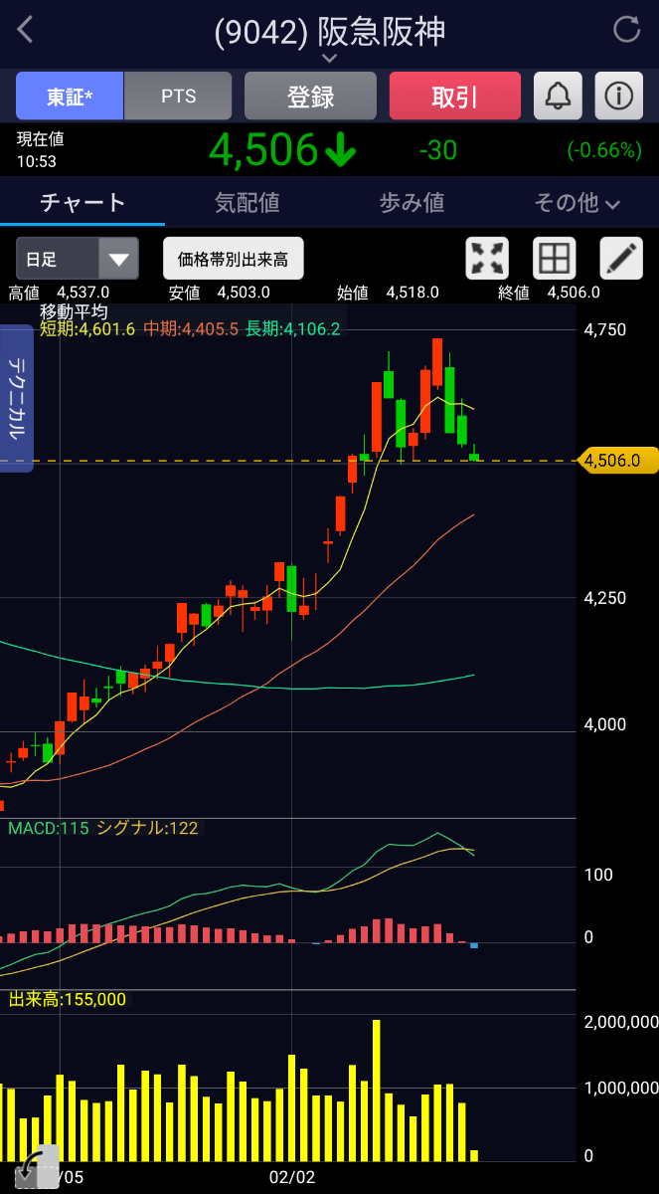The width and height of the screenshot is (659, 1194).
Task: Expand chart to fullscreen
Action: click(x=487, y=259)
